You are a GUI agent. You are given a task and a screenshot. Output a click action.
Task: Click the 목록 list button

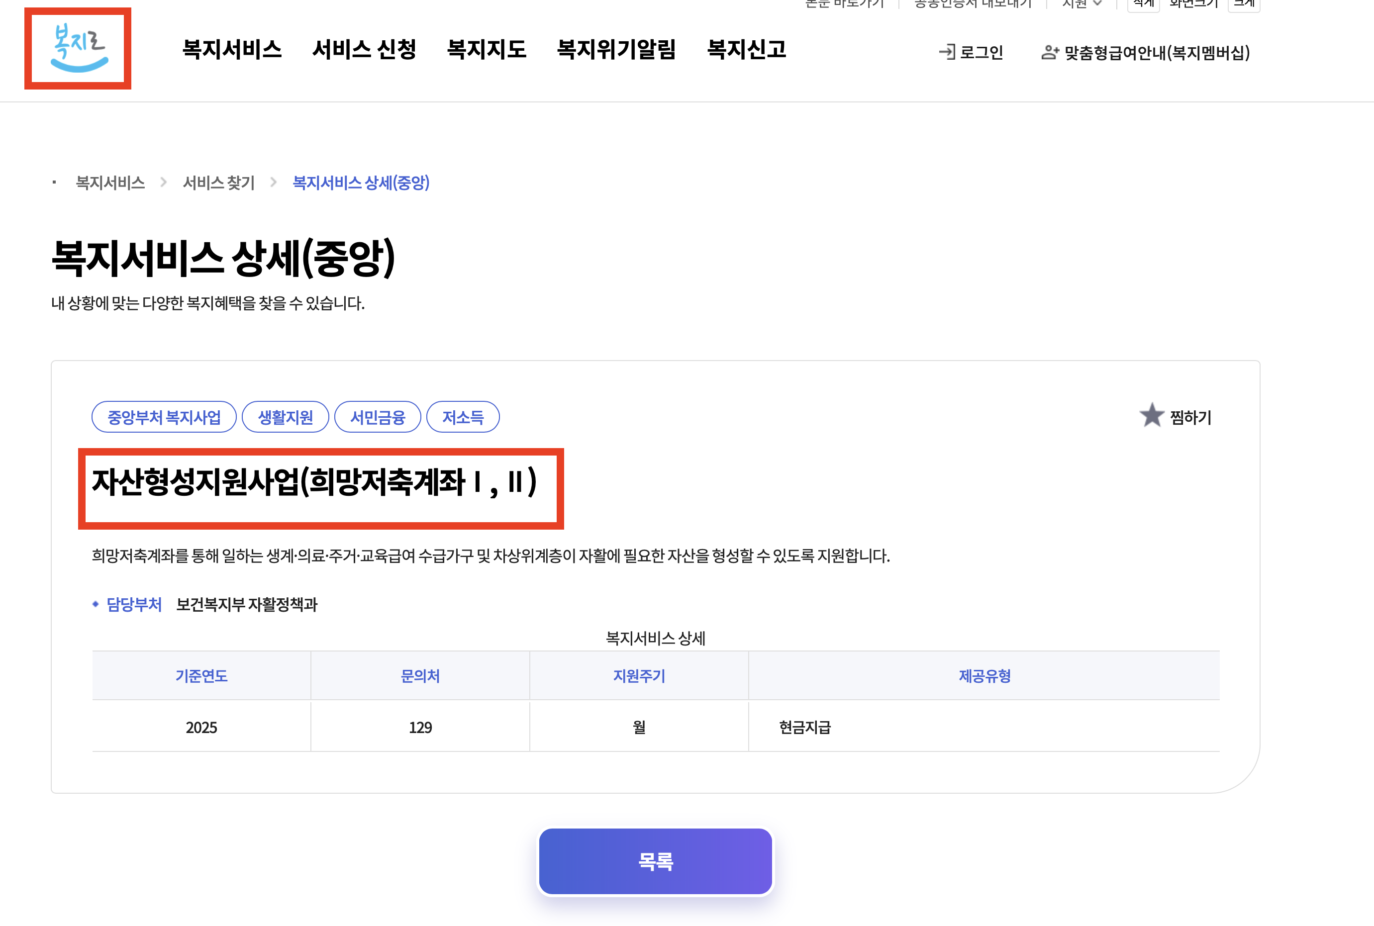pyautogui.click(x=655, y=861)
